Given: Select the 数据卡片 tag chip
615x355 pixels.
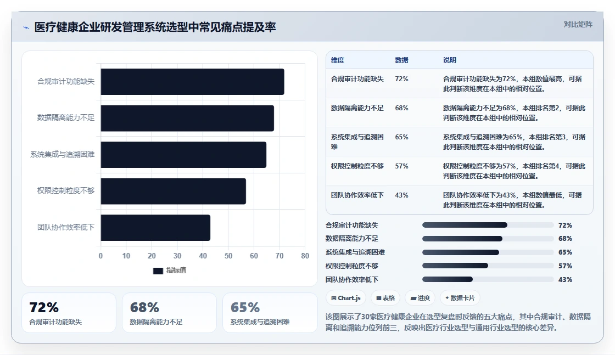Looking at the screenshot, I should [x=460, y=298].
